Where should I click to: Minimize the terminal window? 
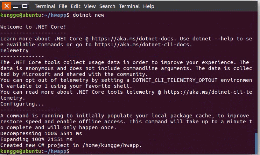16,6
